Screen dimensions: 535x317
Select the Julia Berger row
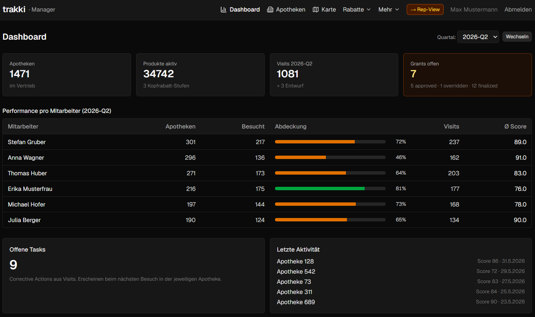[267, 220]
